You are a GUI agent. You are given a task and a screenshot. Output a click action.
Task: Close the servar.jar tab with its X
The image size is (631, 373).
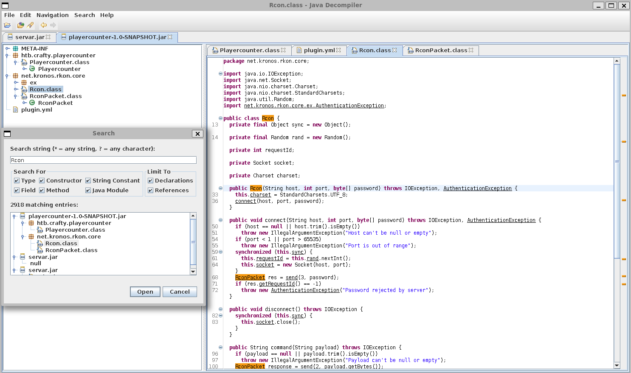pos(48,37)
